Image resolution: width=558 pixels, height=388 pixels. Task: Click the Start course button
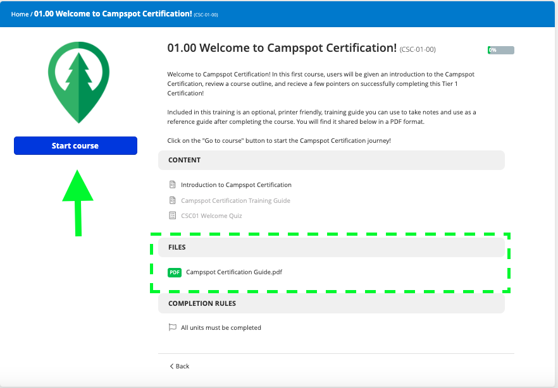75,145
